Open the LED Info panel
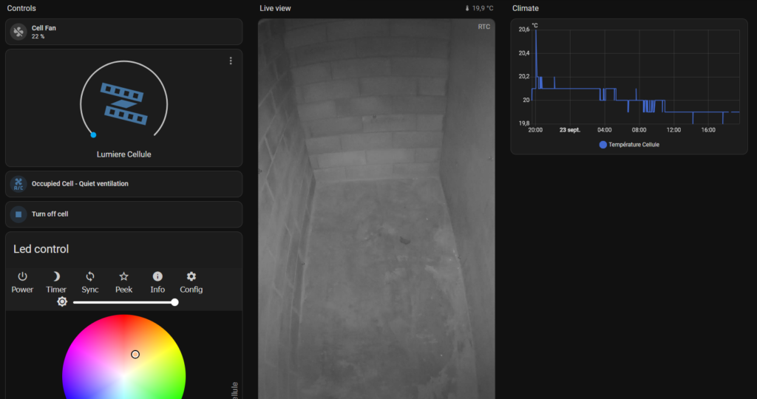Screen dimensions: 757x399 click(157, 282)
